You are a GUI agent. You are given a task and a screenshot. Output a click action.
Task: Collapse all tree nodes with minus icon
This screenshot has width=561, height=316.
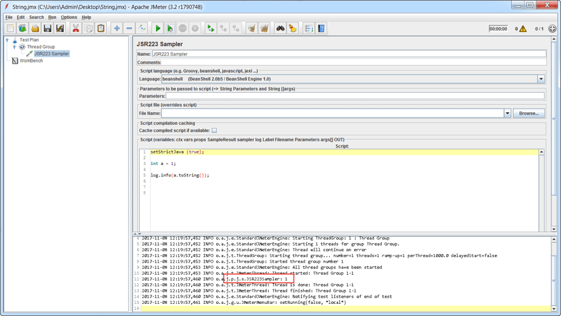point(129,29)
